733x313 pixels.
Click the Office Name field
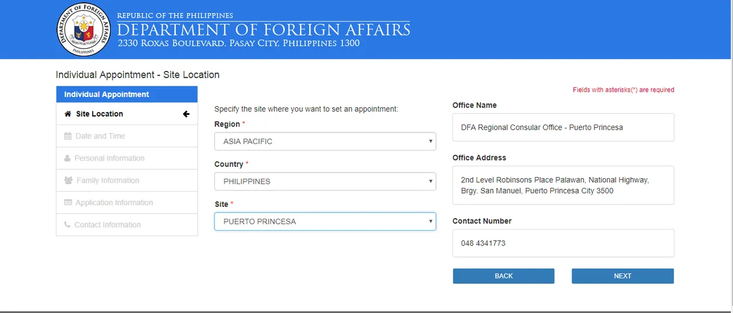click(x=563, y=127)
